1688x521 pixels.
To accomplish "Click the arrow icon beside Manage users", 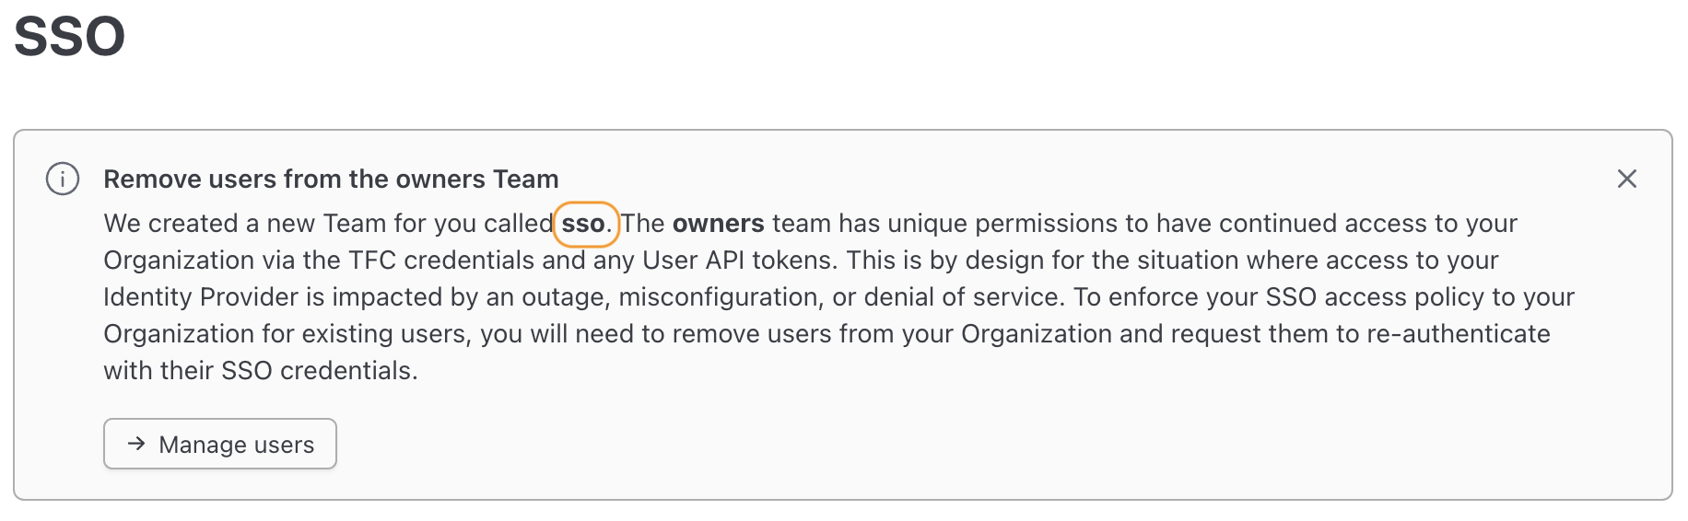I will (x=136, y=444).
